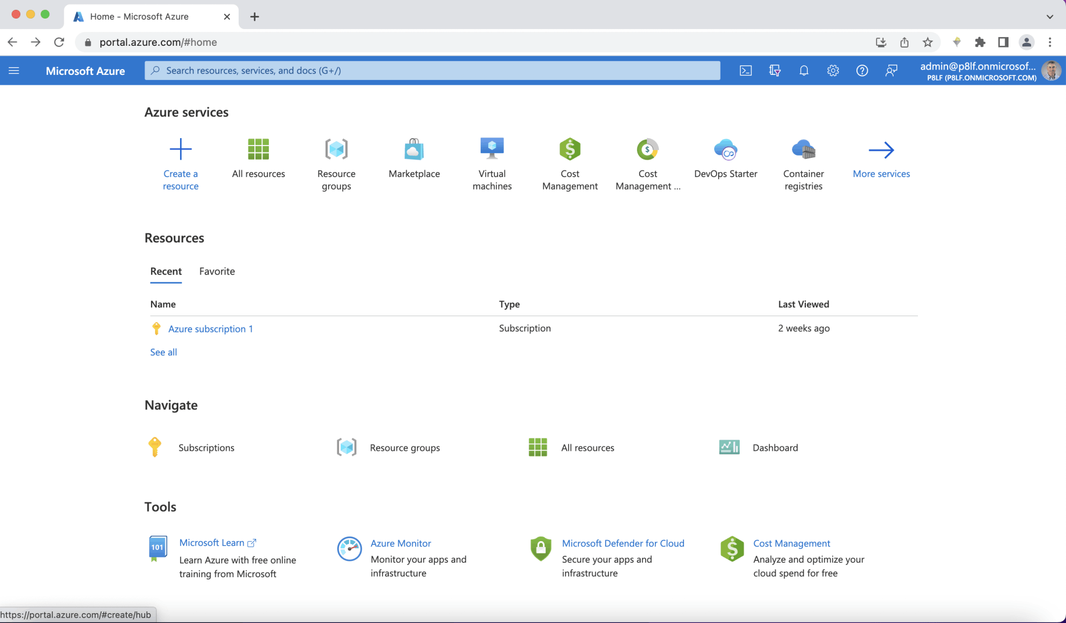Expand the portal hamburger menu
Viewport: 1066px width, 623px height.
(x=14, y=71)
